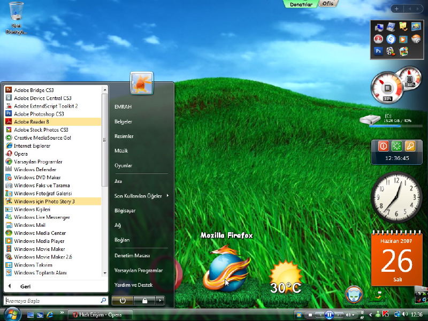Launch Adobe Device Central CS3
Image resolution: width=428 pixels, height=321 pixels.
52,98
